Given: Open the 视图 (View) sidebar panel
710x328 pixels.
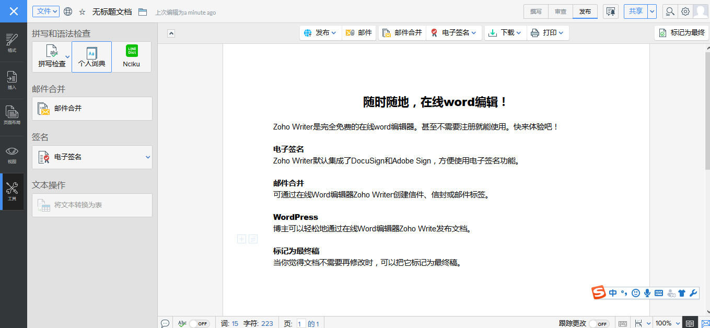Looking at the screenshot, I should (x=12, y=155).
